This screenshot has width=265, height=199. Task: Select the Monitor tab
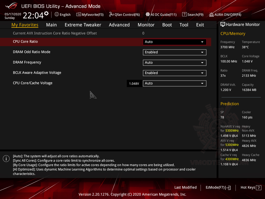click(x=146, y=25)
